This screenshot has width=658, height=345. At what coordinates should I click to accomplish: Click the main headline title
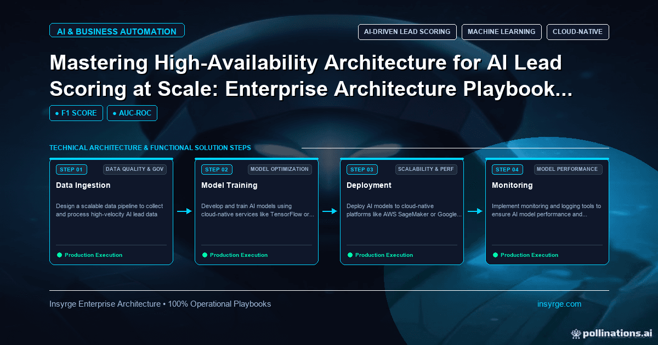[311, 75]
